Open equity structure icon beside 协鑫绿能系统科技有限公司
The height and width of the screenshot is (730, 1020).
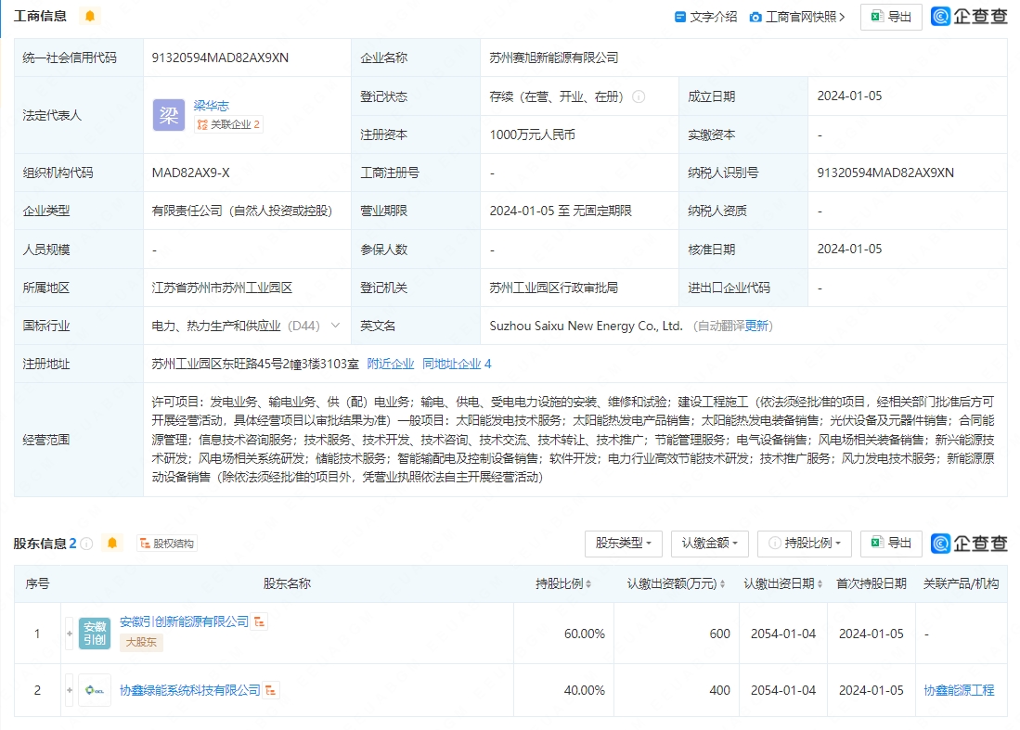coord(272,691)
